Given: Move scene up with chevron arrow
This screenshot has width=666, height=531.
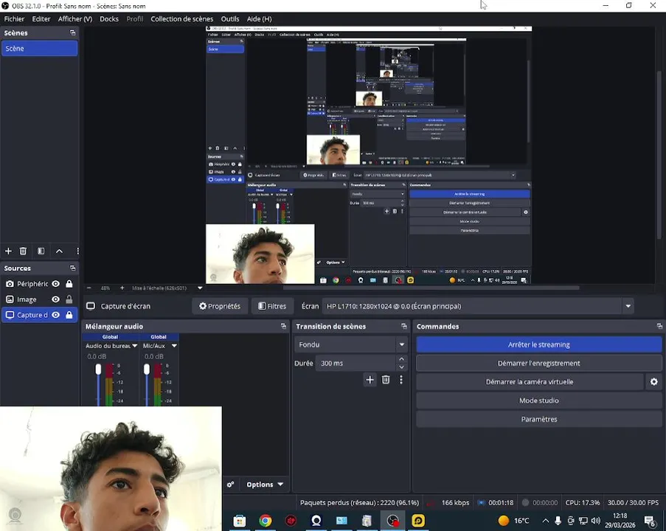Looking at the screenshot, I should [x=60, y=251].
